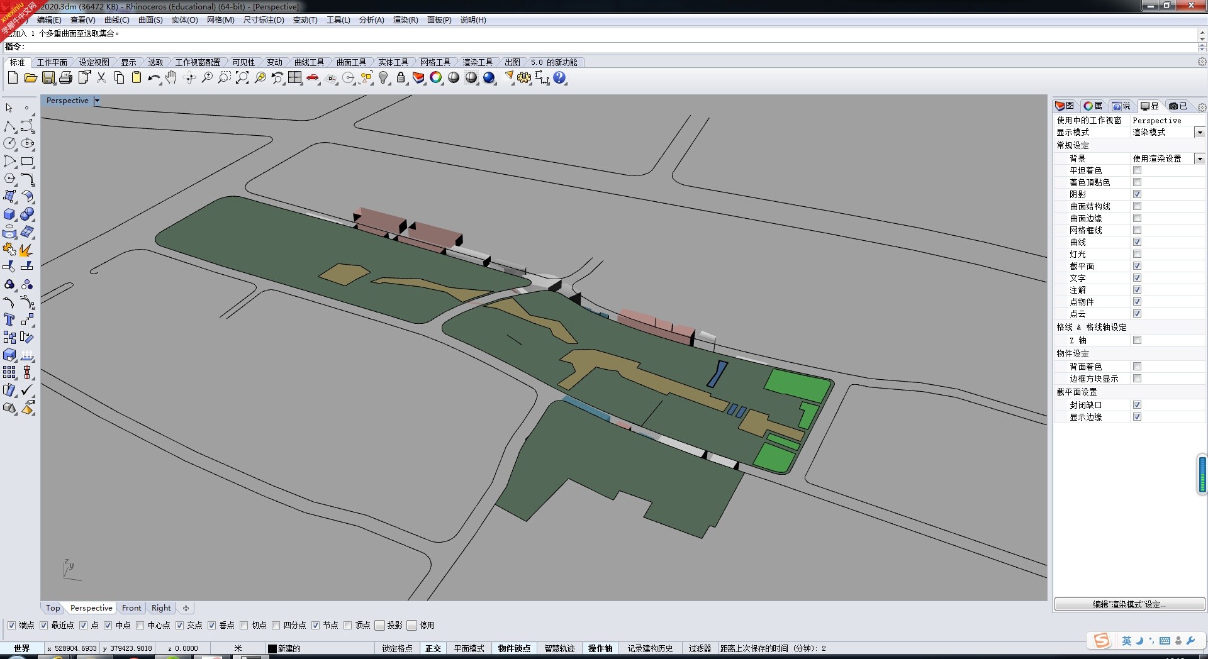Viewport: 1208px width, 659px height.
Task: Open the color wheel material icon
Action: pyautogui.click(x=436, y=77)
